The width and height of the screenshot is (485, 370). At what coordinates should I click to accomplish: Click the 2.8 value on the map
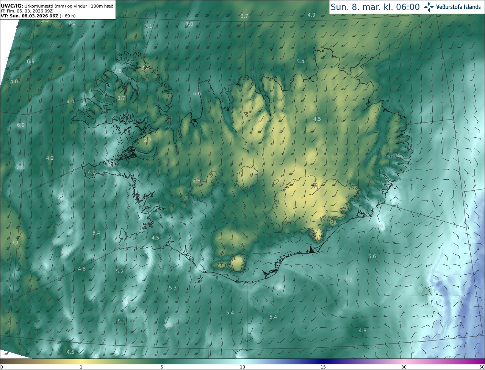(x=196, y=180)
